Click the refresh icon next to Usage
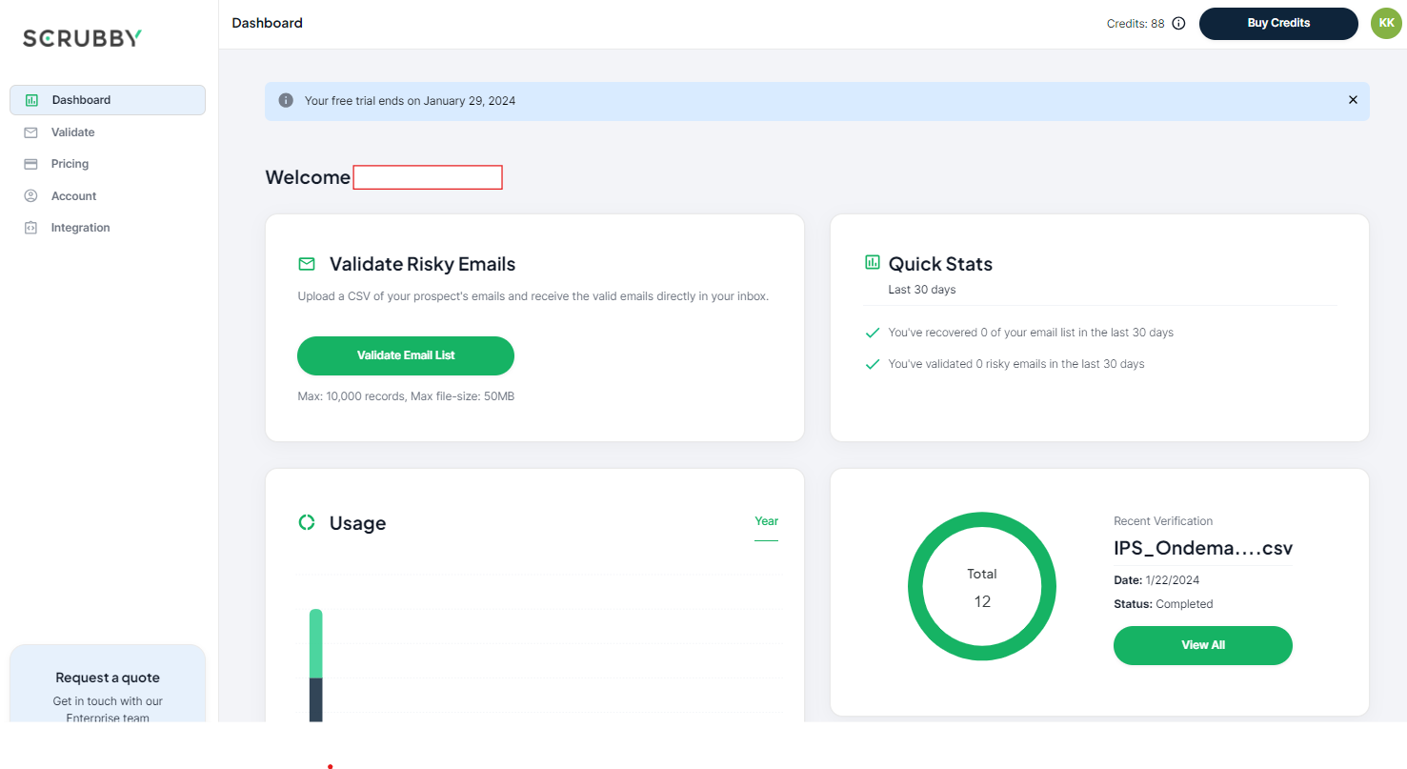This screenshot has height=769, width=1407. coord(306,522)
